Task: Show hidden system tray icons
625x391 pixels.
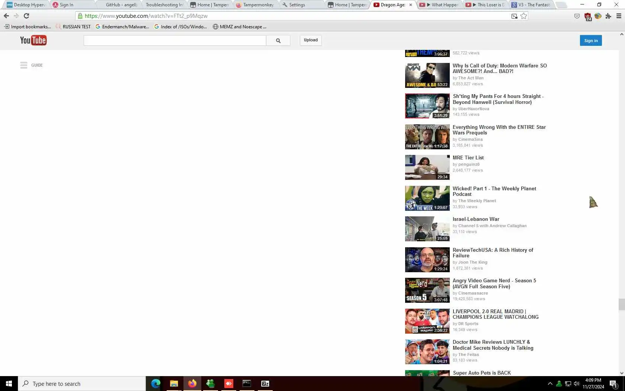Action: click(x=550, y=384)
